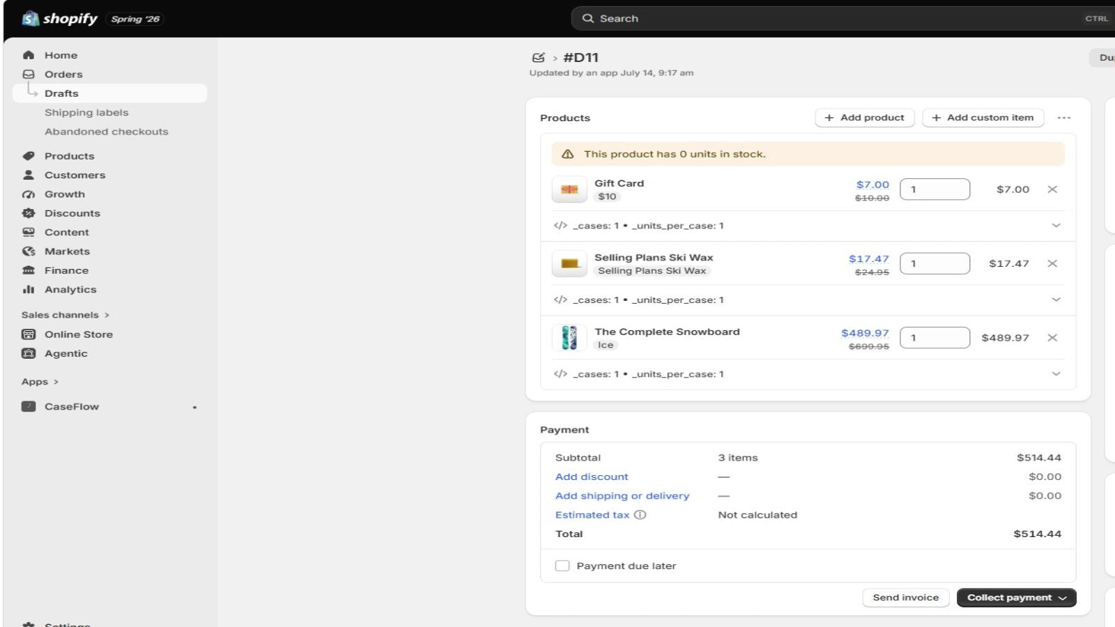Remove The Complete Snowboard line item
1115x627 pixels.
pos(1052,338)
